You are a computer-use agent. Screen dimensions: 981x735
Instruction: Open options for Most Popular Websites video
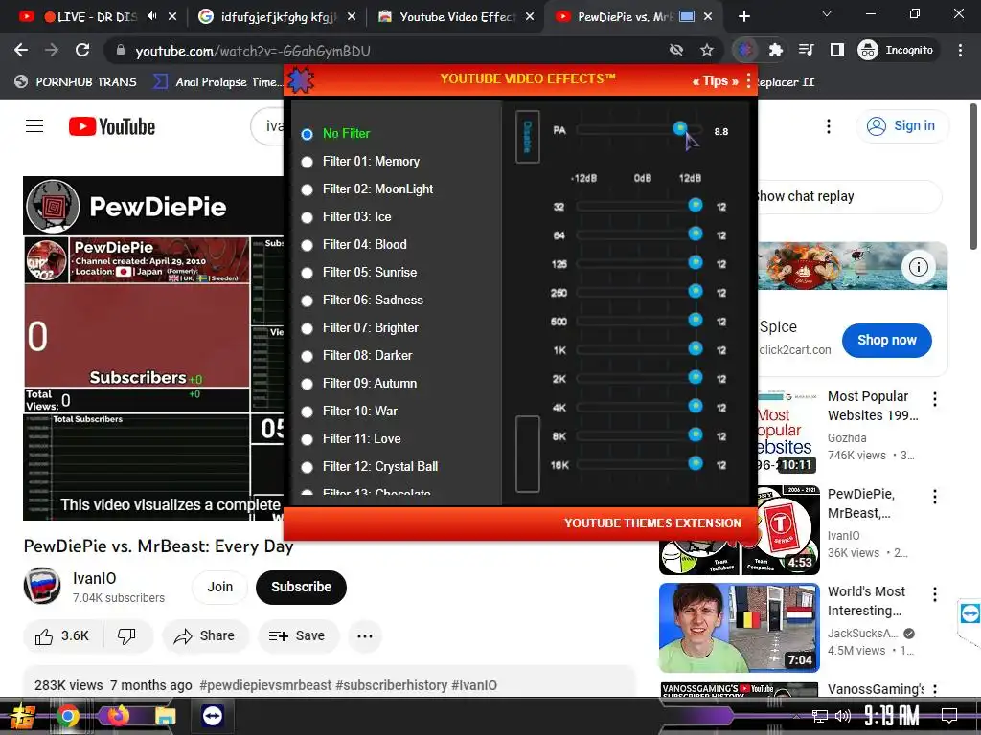click(x=935, y=399)
